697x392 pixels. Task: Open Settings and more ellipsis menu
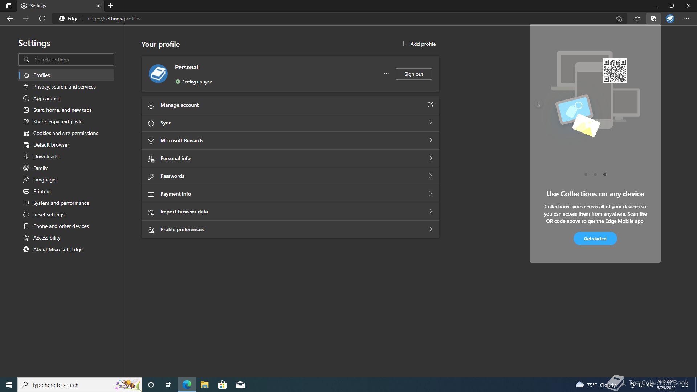(687, 19)
